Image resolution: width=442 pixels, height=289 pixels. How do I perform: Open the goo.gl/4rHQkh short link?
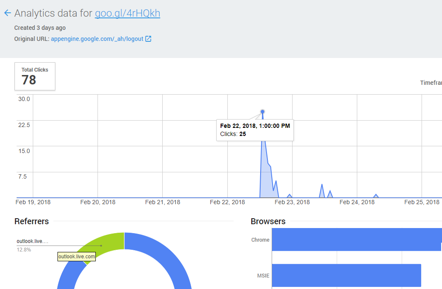127,13
